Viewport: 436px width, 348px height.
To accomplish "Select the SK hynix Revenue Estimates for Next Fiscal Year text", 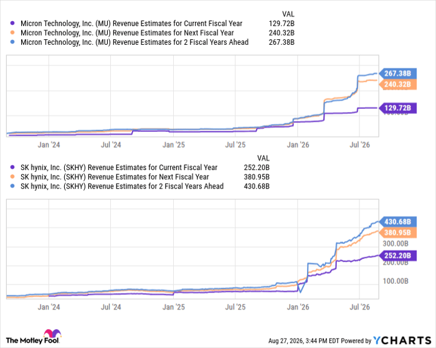I will tap(115, 177).
